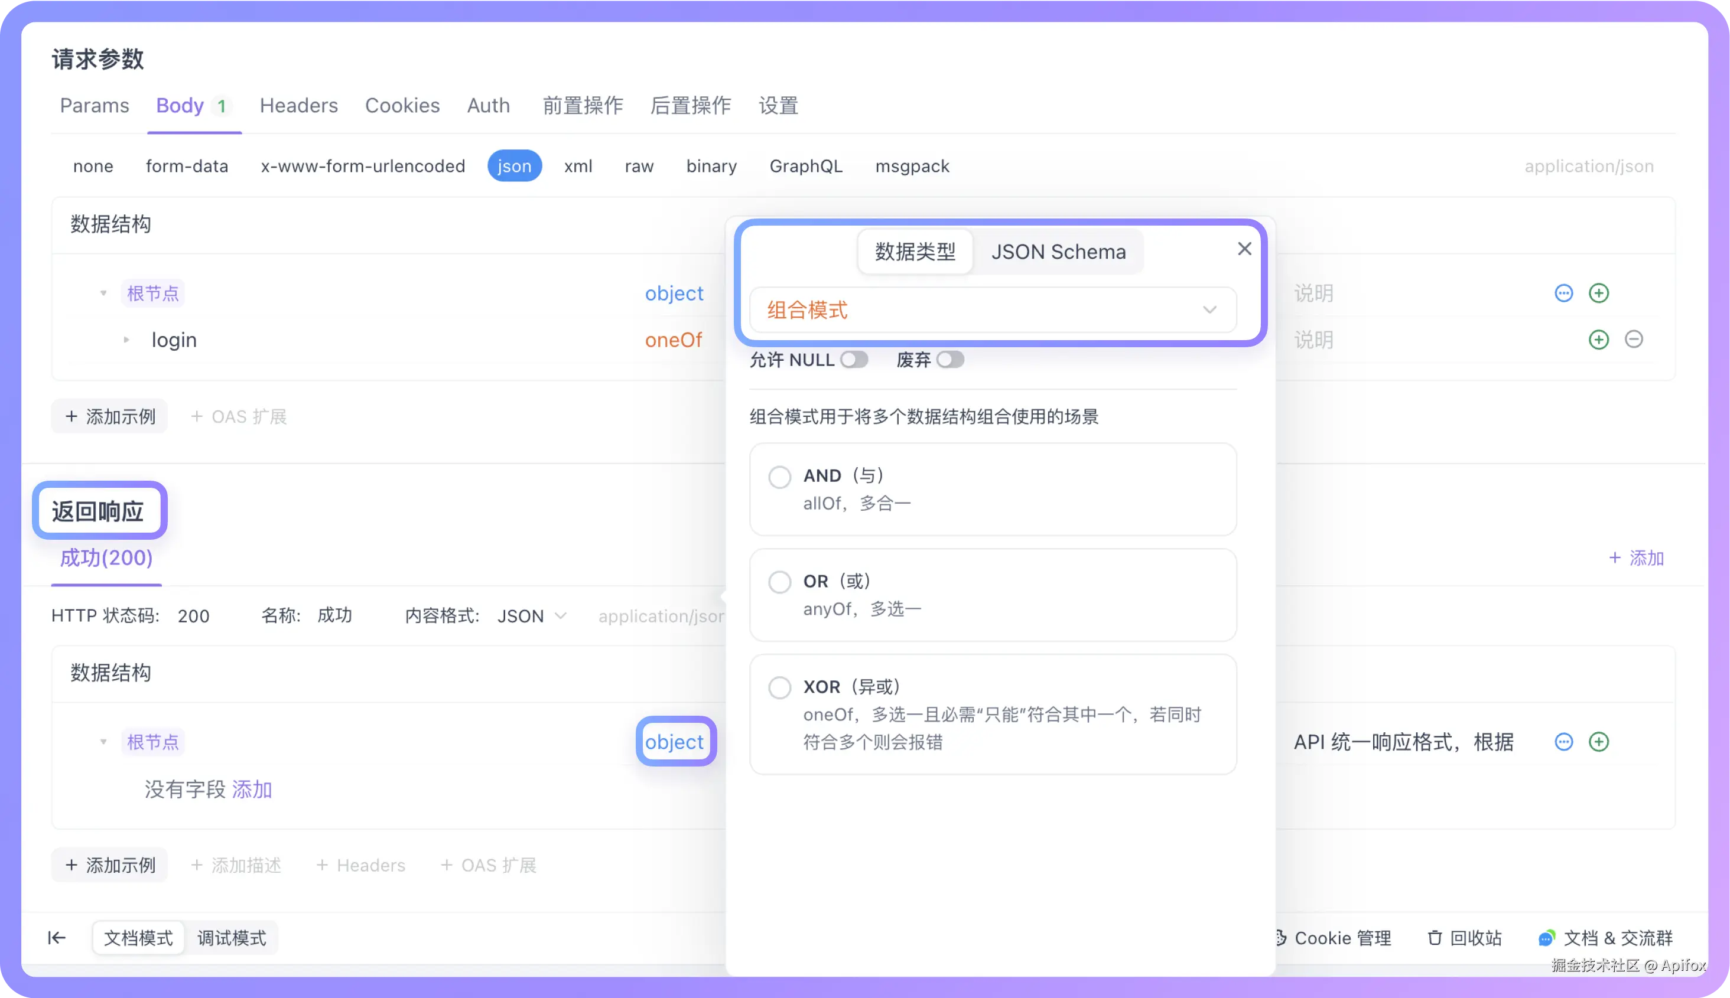
Task: Switch to Cookies tab
Action: (x=402, y=106)
